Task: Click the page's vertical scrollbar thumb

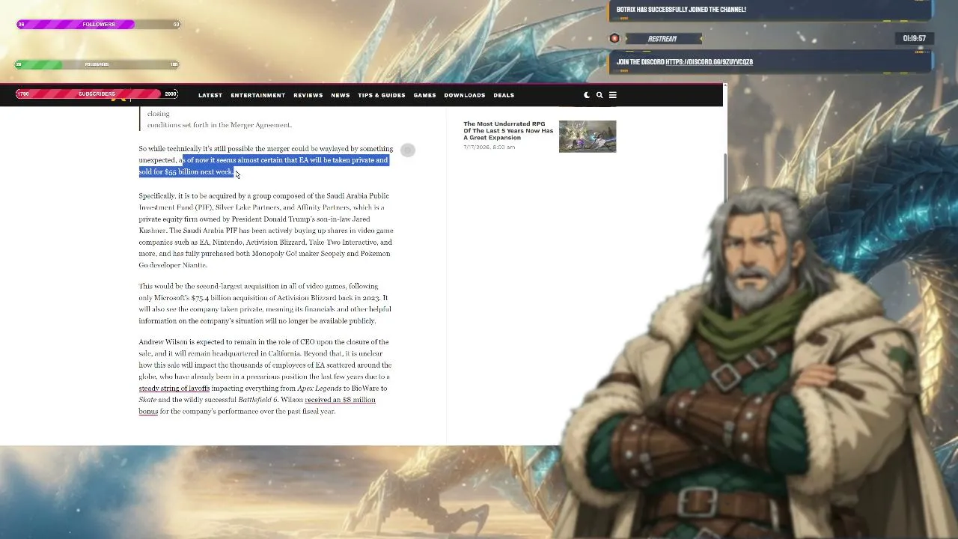Action: [725, 177]
